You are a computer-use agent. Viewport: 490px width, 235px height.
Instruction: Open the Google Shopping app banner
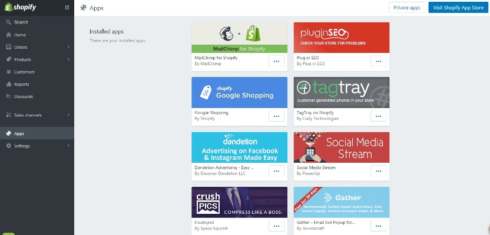coord(239,93)
